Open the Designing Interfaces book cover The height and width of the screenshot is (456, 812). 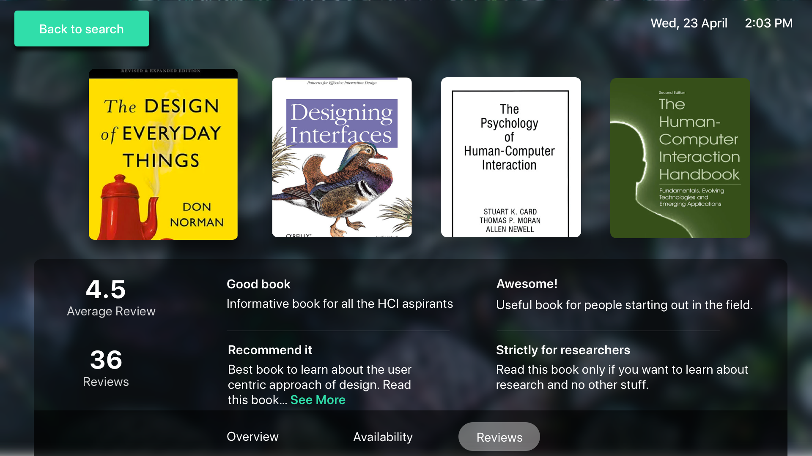[342, 157]
